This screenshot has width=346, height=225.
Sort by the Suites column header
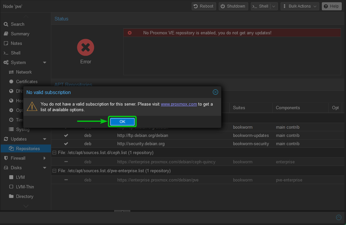[251, 108]
